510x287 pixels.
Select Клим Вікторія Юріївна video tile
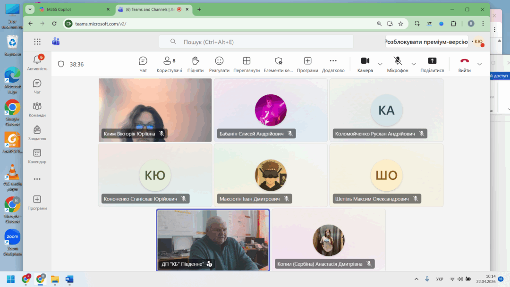pos(155,110)
